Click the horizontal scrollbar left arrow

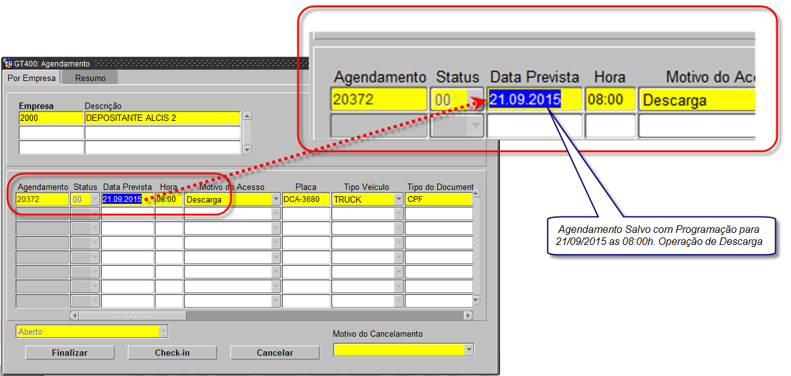click(x=74, y=315)
